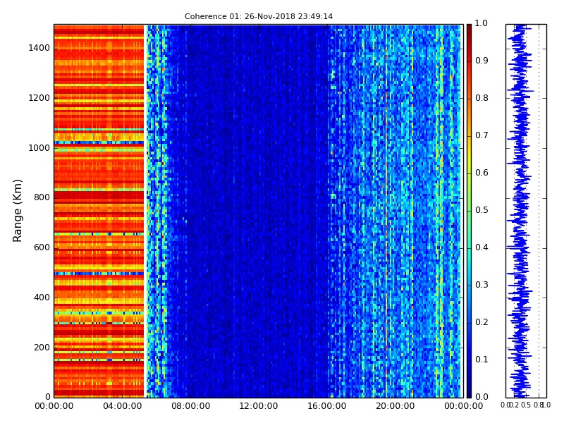Screen dimensions: 564x423
Task: Click the blue line in the coherence profile plot
Action: pyautogui.click(x=520, y=211)
